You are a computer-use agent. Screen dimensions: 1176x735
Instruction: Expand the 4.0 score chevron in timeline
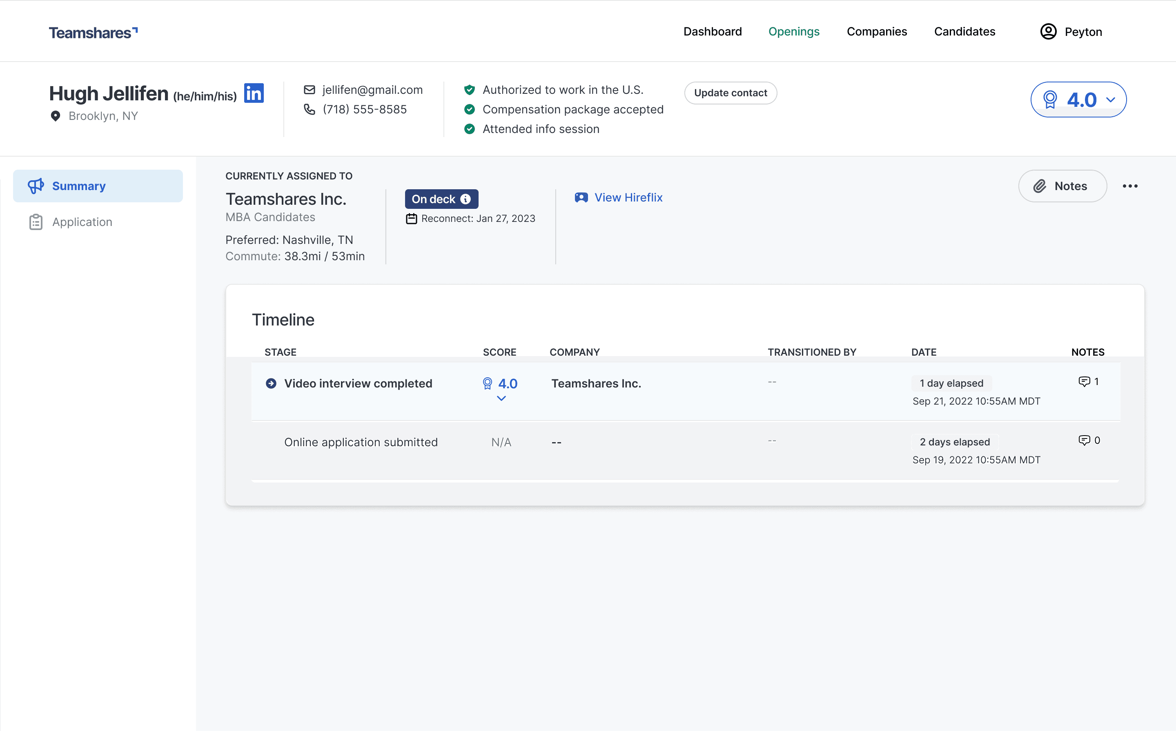click(501, 398)
